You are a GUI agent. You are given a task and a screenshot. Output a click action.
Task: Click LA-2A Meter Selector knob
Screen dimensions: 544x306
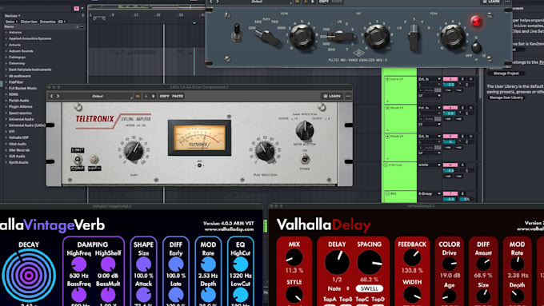[x=305, y=130]
